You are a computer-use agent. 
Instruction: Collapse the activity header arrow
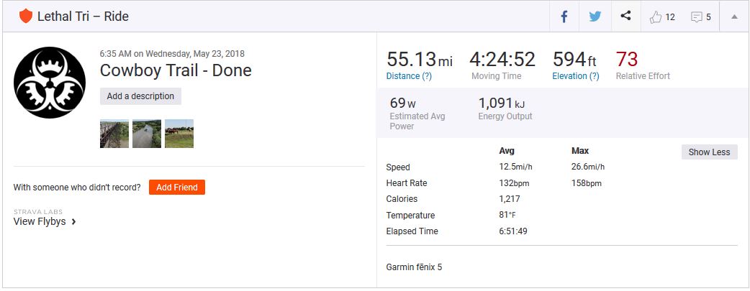pyautogui.click(x=734, y=17)
